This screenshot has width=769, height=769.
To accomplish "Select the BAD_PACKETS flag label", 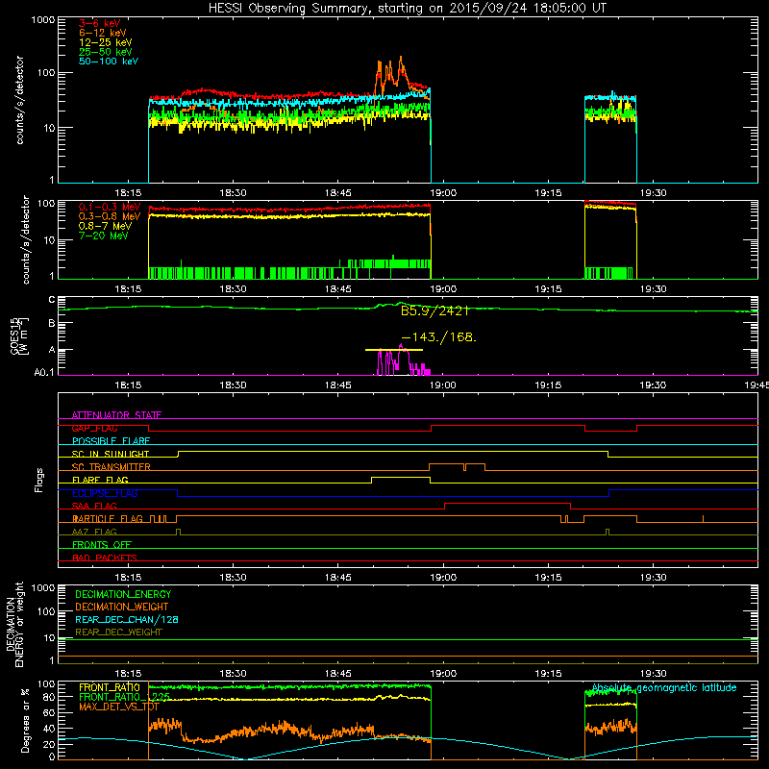I will tap(105, 558).
